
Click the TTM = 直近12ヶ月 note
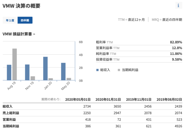click(131, 20)
